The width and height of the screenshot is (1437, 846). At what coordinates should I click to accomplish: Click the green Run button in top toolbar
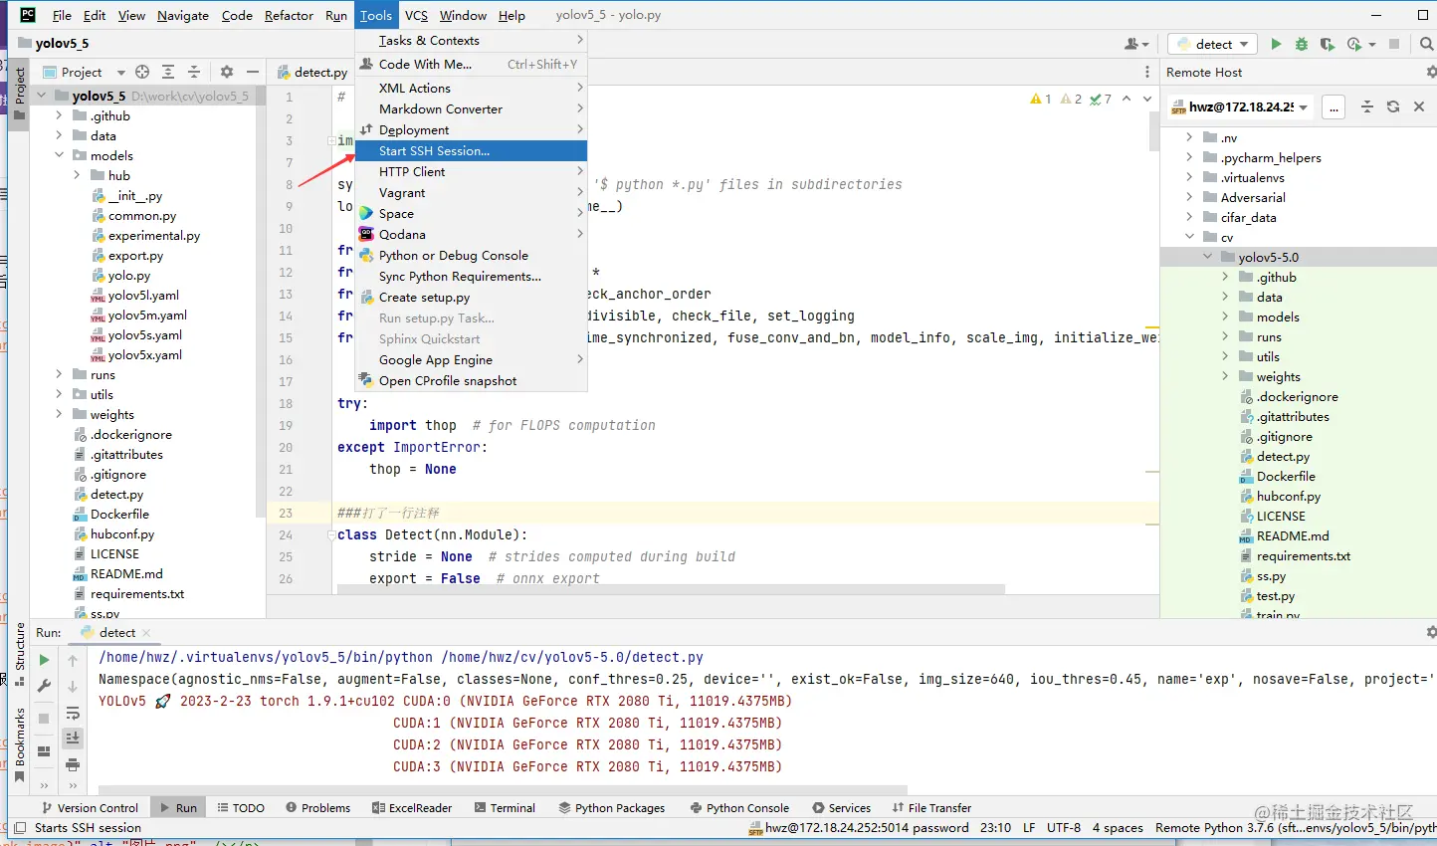[1276, 44]
